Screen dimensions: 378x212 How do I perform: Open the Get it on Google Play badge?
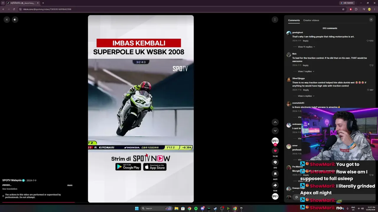click(x=128, y=167)
